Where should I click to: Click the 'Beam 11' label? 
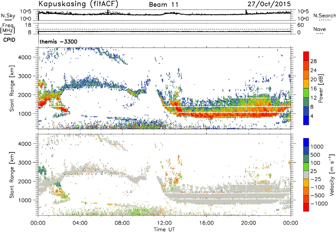[x=164, y=5]
